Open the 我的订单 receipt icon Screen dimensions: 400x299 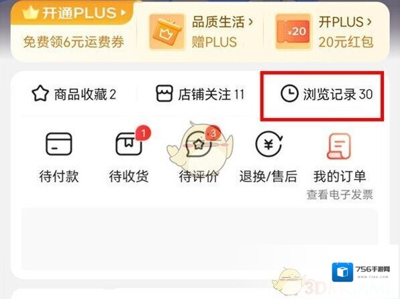point(339,147)
